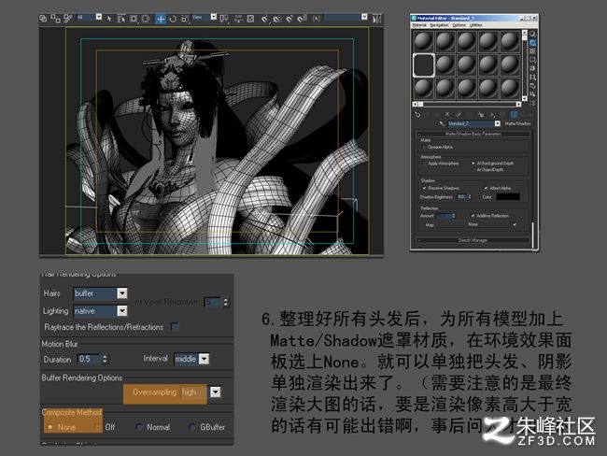This screenshot has width=607, height=456.
Task: Pick the Select Object arrow tool
Action: pos(109,19)
